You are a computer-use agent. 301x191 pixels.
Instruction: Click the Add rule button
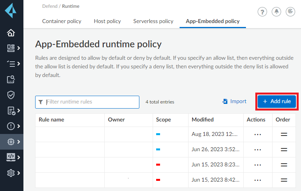pyautogui.click(x=277, y=102)
